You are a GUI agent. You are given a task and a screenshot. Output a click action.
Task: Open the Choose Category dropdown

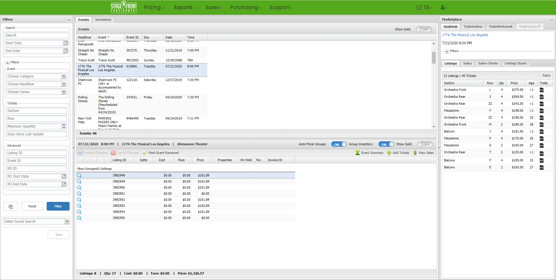[x=64, y=76]
